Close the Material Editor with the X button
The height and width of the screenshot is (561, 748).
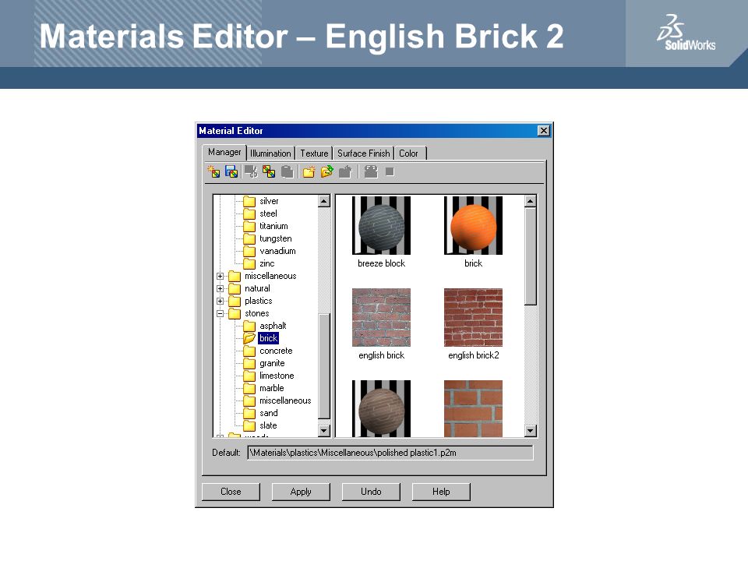543,131
